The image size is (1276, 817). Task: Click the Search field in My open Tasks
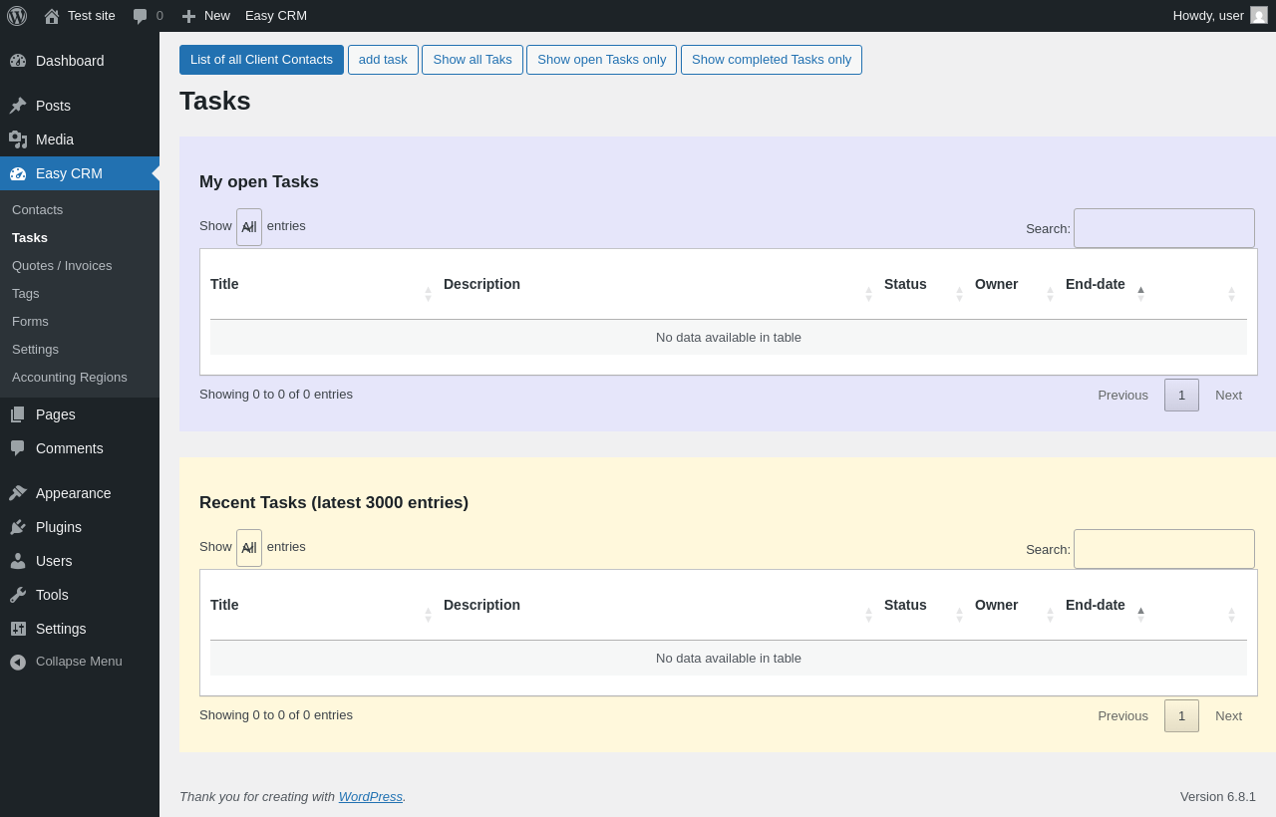1163,228
